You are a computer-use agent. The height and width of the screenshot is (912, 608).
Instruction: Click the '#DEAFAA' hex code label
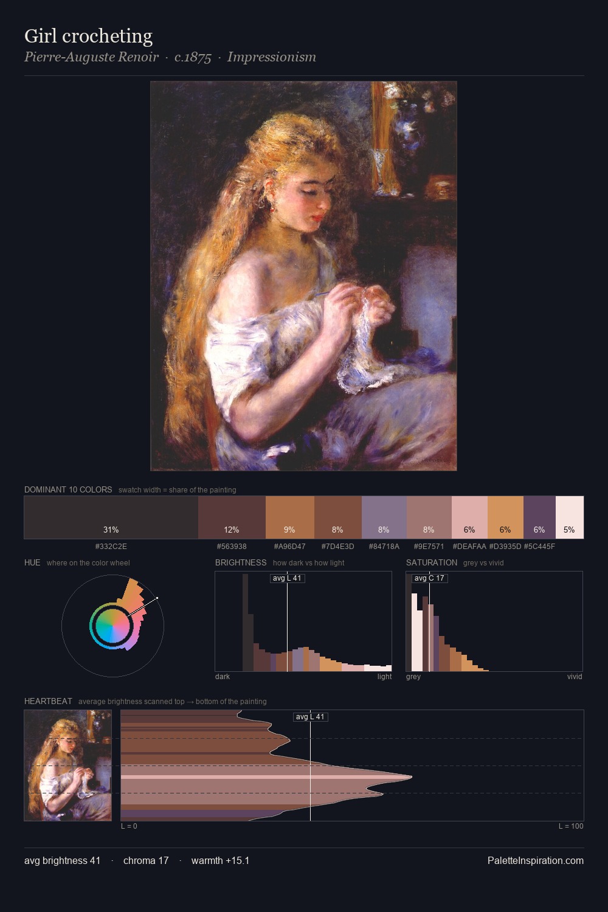469,547
